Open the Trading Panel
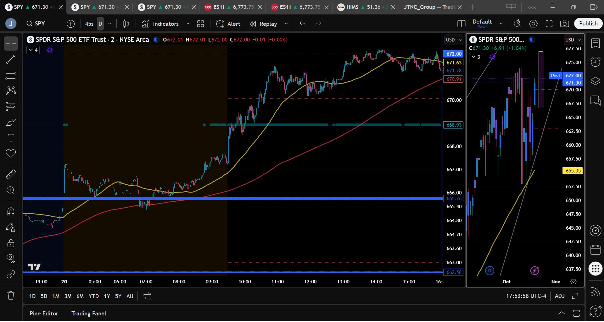The image size is (604, 322). click(89, 314)
